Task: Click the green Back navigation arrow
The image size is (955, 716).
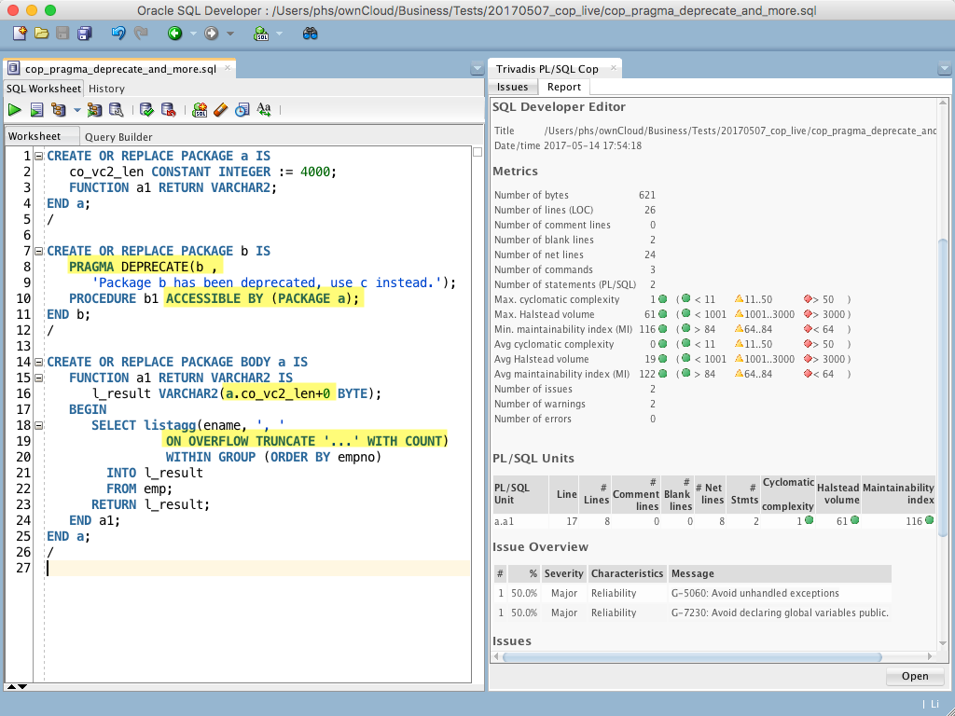Action: coord(175,34)
